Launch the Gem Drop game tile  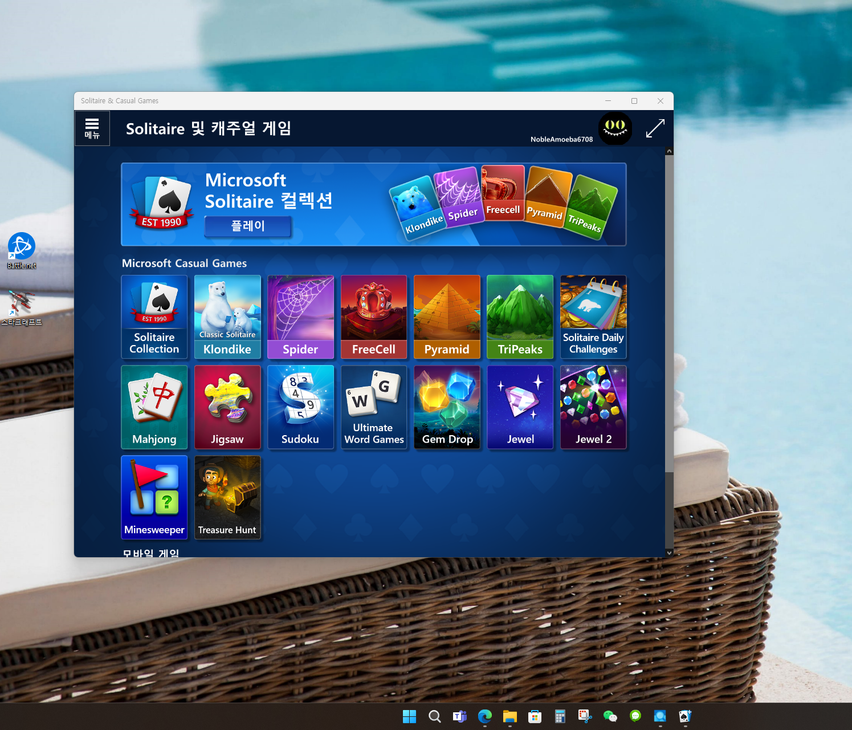(x=447, y=407)
